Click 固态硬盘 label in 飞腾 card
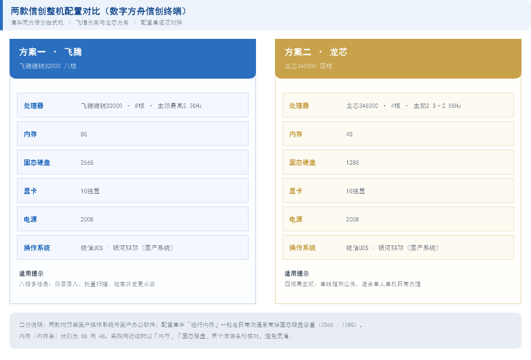This screenshot has height=360, width=531. coord(37,162)
